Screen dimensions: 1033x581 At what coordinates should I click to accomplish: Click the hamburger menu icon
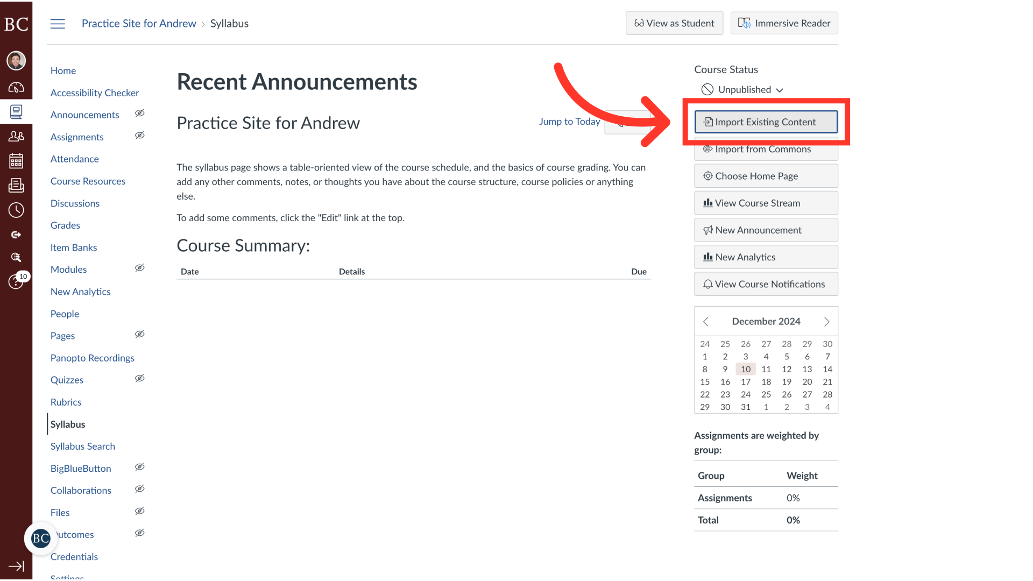point(58,24)
